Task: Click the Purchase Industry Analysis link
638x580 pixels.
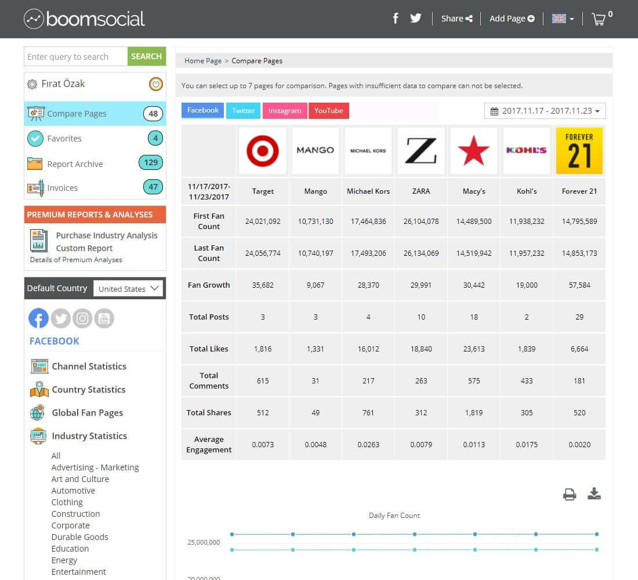Action: tap(107, 235)
